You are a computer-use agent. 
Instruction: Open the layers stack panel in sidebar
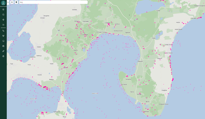pyautogui.click(x=4, y=10)
